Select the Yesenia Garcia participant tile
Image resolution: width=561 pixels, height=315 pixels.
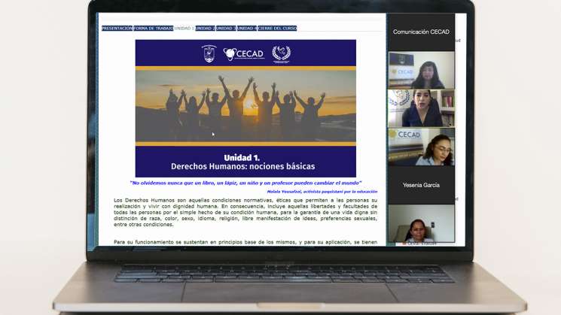point(421,185)
